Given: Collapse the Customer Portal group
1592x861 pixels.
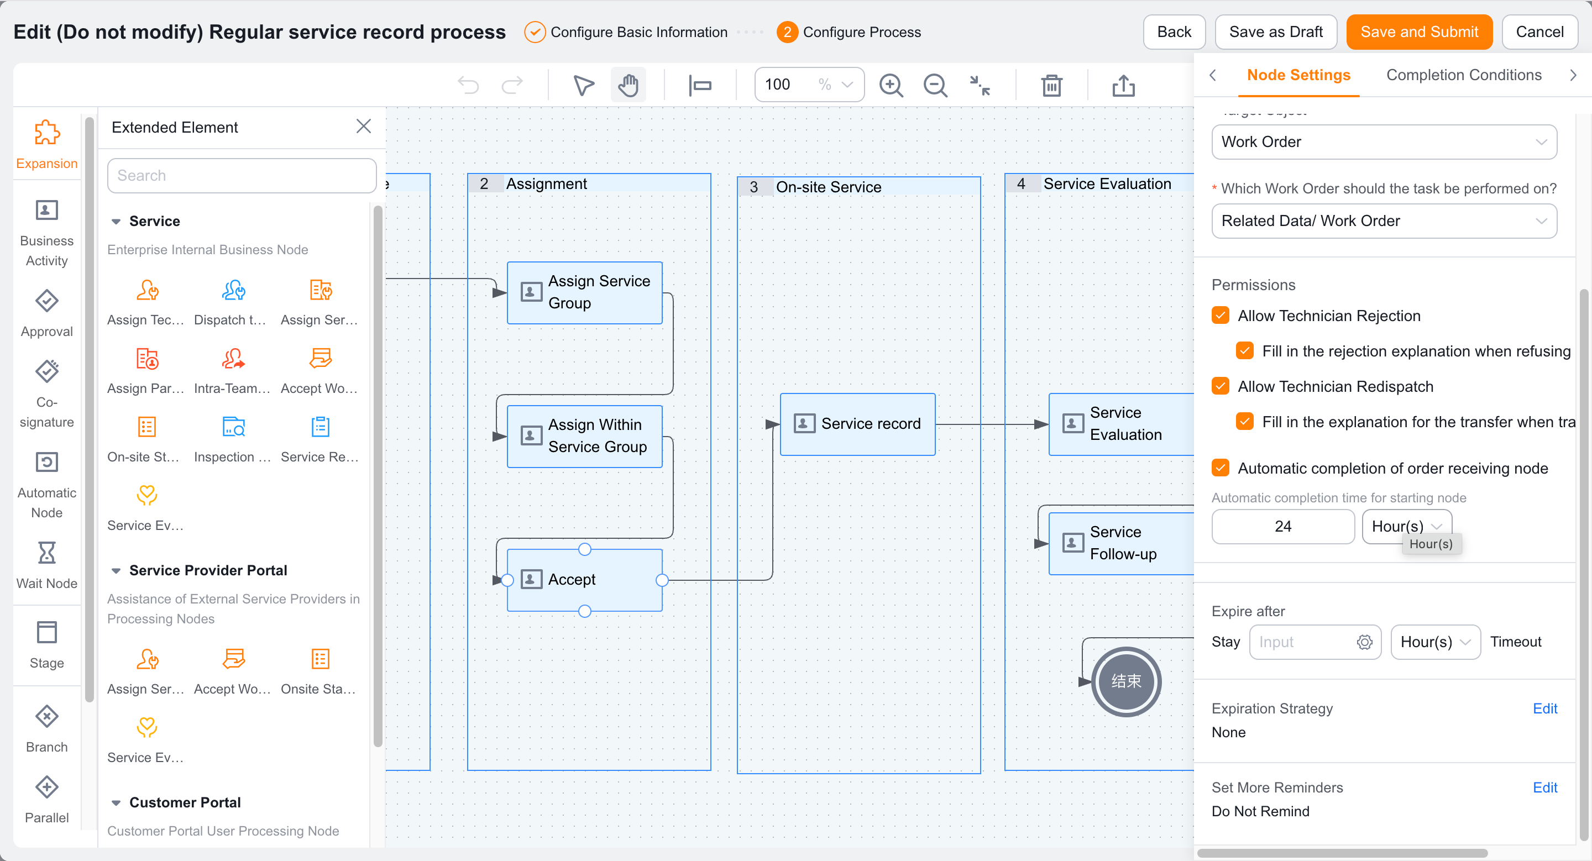Looking at the screenshot, I should point(116,803).
